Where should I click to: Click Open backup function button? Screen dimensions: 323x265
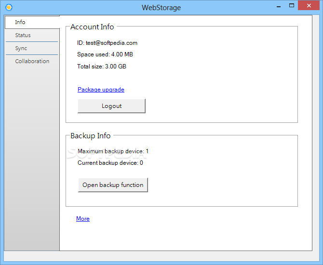(x=113, y=185)
